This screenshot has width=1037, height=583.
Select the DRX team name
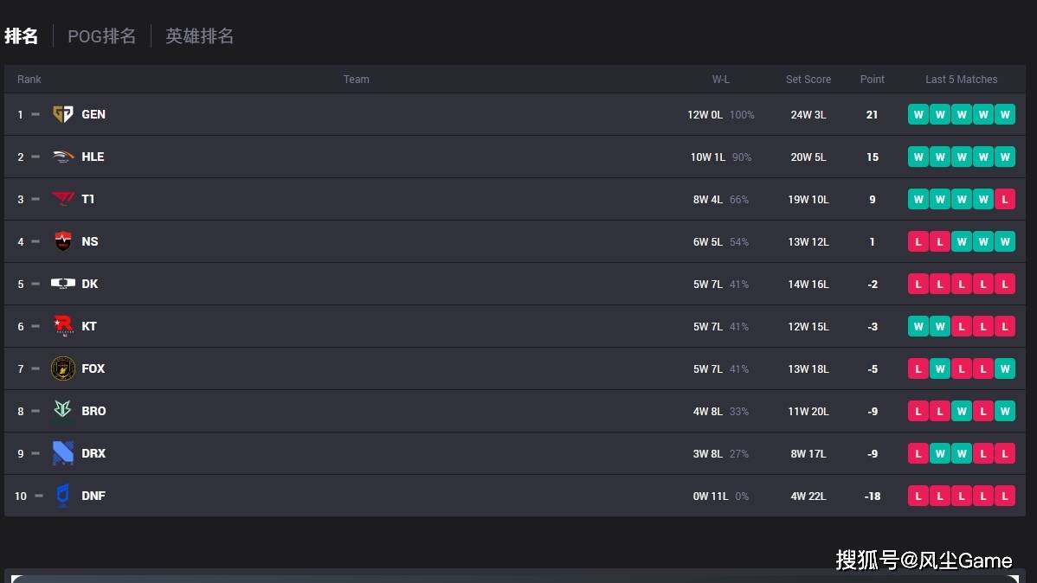coord(93,452)
